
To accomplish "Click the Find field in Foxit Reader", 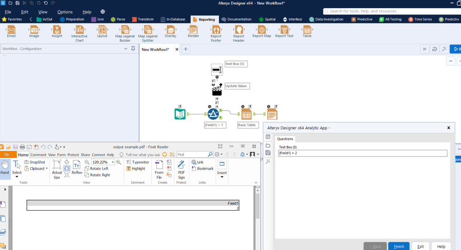I will pos(192,154).
